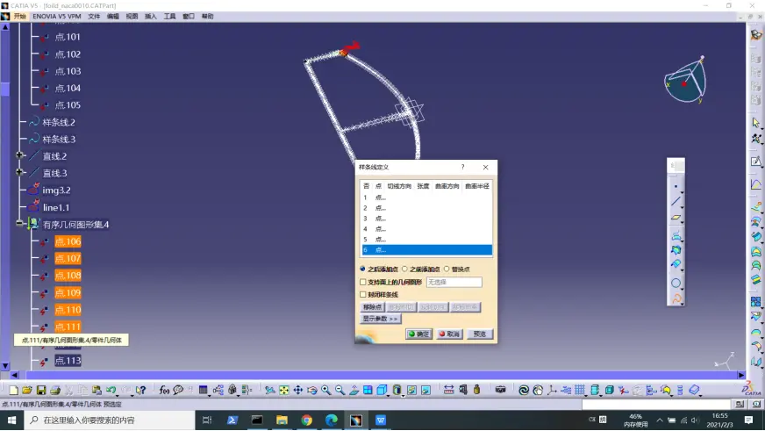Open the 插入 menu
This screenshot has width=765, height=431.
[151, 16]
